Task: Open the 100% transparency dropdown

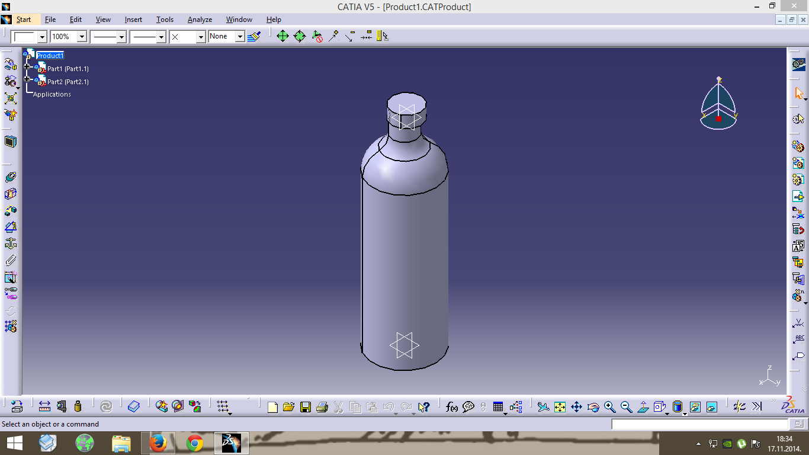Action: point(82,37)
